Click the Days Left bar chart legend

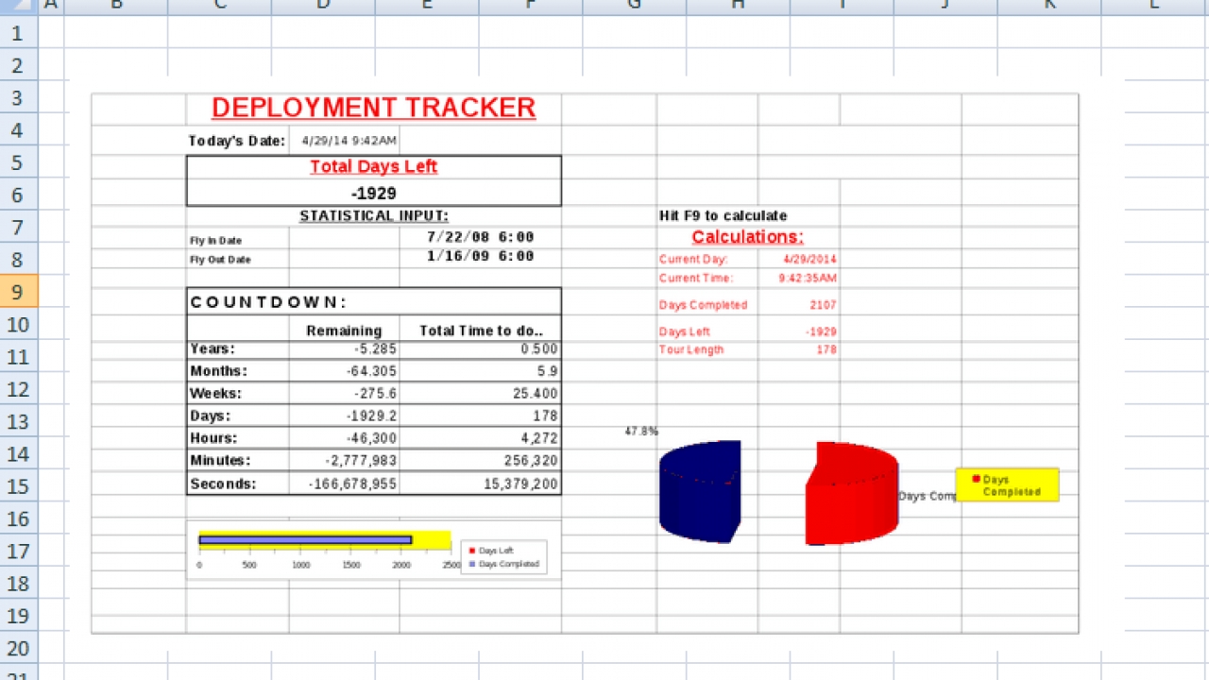click(x=491, y=551)
